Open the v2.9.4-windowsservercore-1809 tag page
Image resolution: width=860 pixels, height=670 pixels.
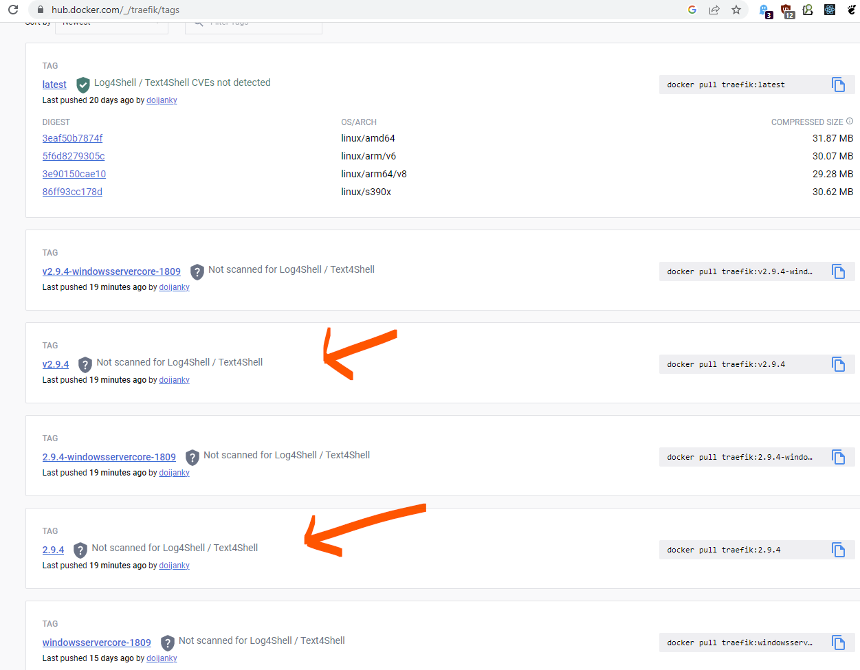111,271
